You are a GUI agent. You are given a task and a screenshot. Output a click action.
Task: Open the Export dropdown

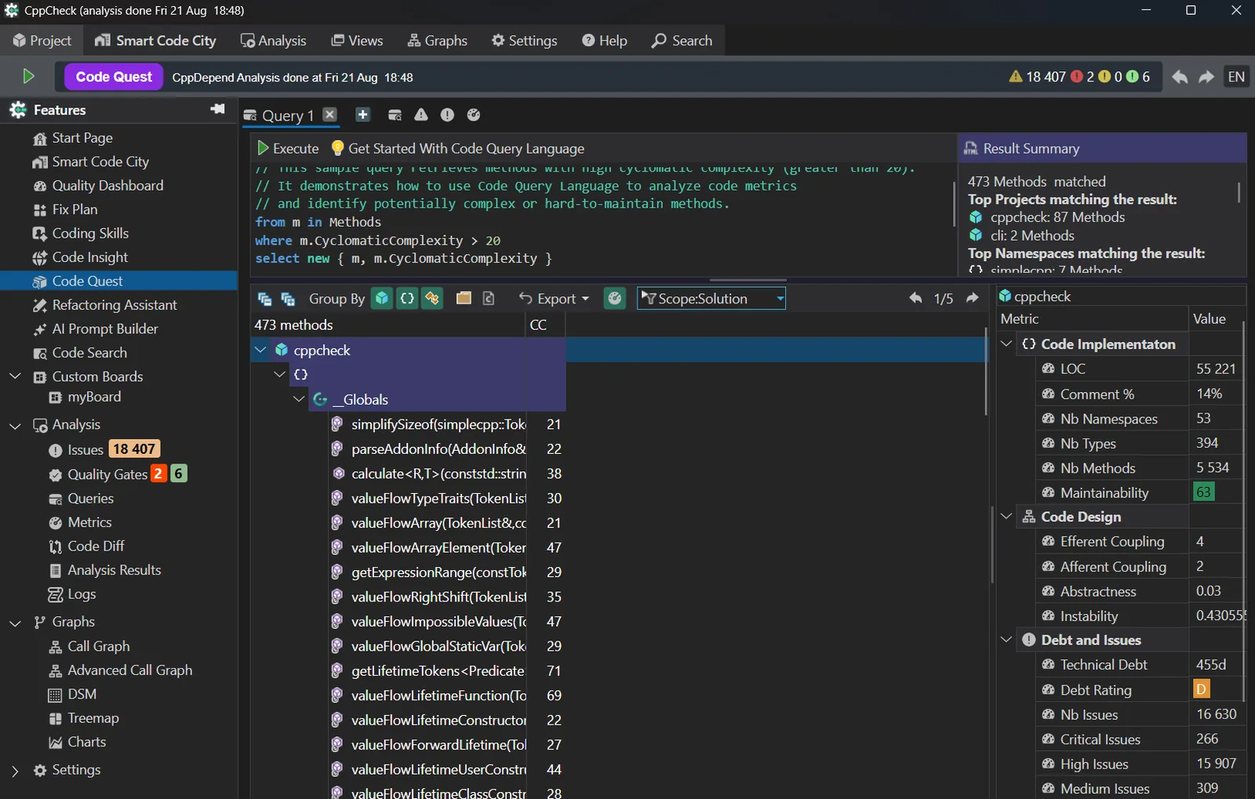554,299
